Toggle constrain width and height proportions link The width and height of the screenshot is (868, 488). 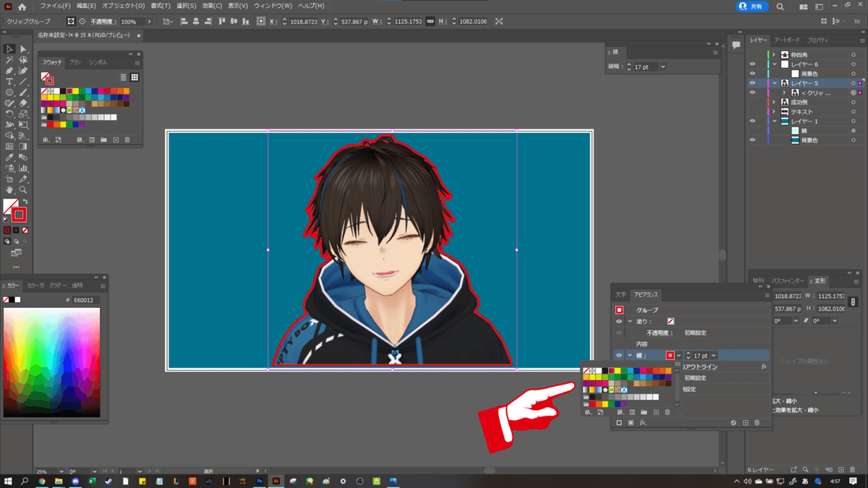pyautogui.click(x=430, y=22)
